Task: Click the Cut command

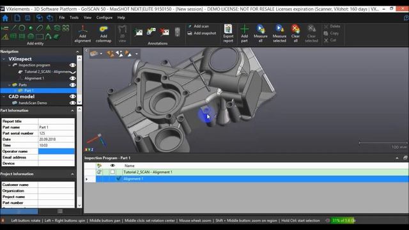Action: (x=330, y=40)
